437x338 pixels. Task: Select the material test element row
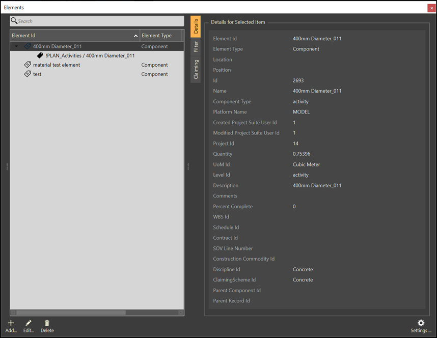click(57, 65)
